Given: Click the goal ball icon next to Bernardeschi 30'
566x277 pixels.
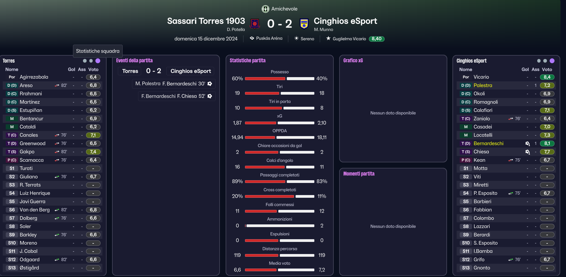Looking at the screenshot, I should click(x=210, y=84).
